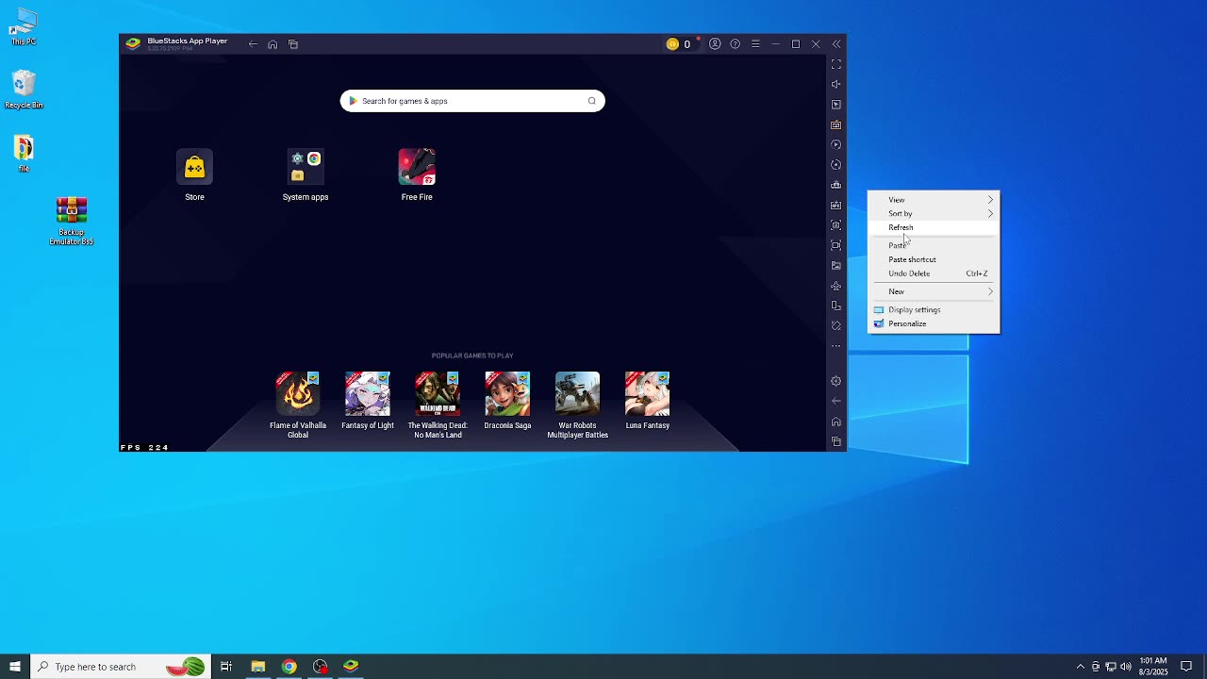Viewport: 1207px width, 679px height.
Task: Click the airplane mode icon in sidebar
Action: coord(835,286)
